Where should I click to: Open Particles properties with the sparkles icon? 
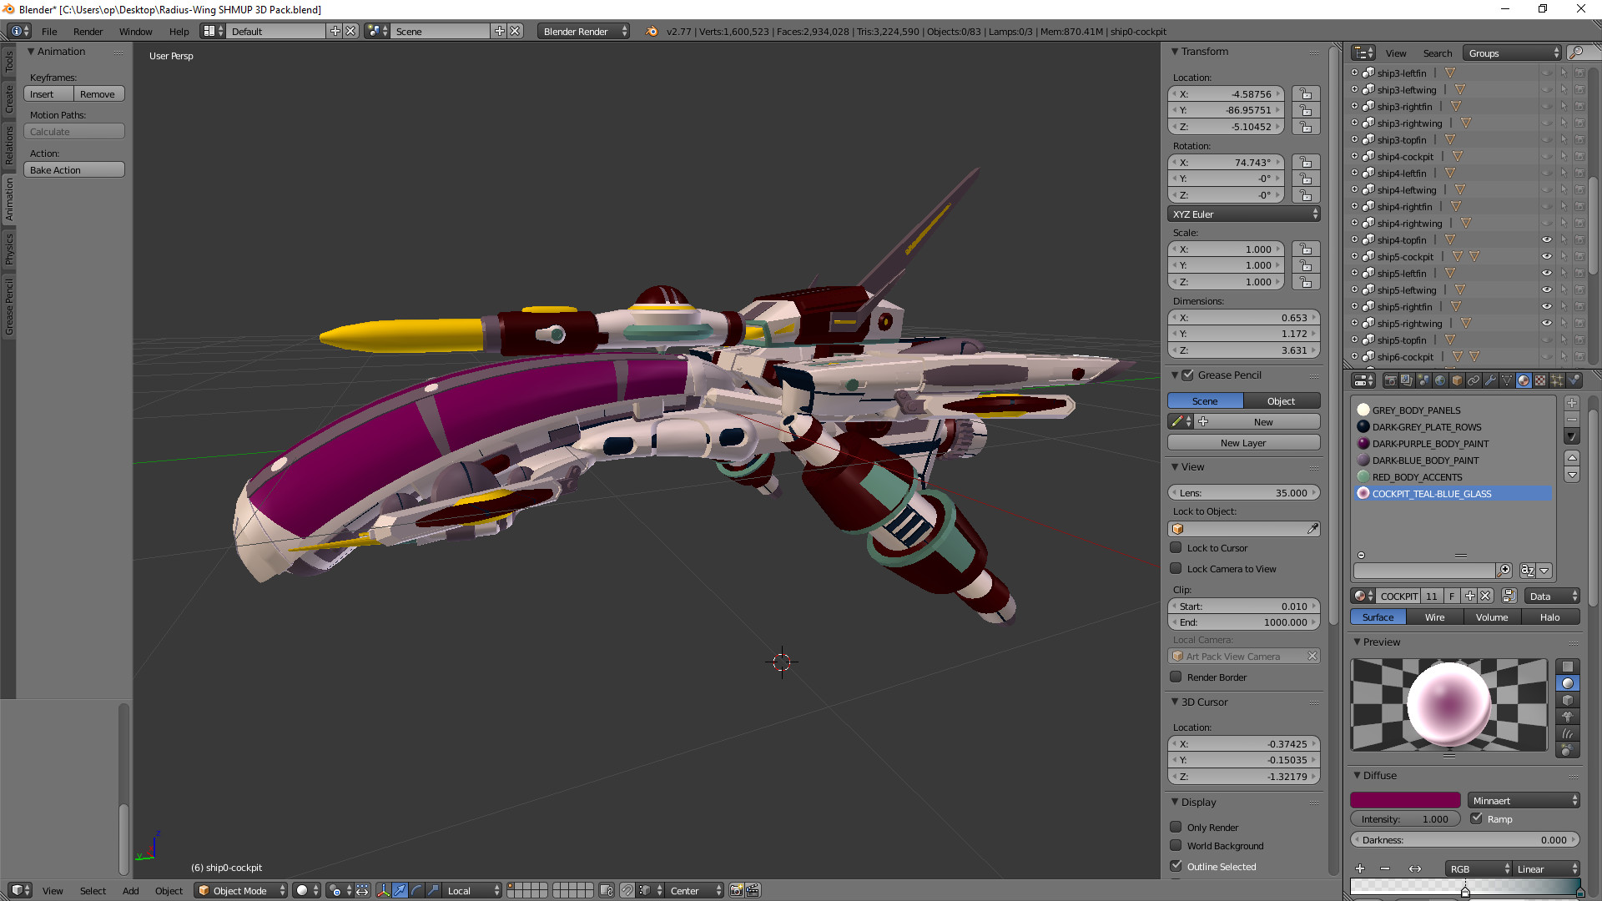tap(1557, 380)
